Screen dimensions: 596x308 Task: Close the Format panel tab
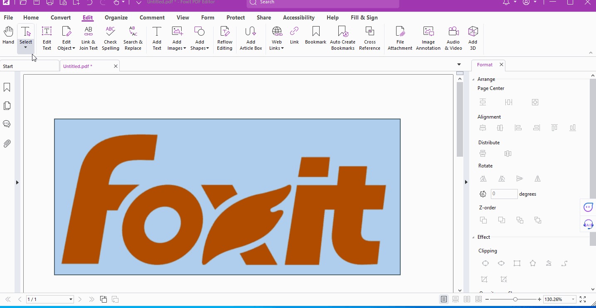pyautogui.click(x=501, y=65)
